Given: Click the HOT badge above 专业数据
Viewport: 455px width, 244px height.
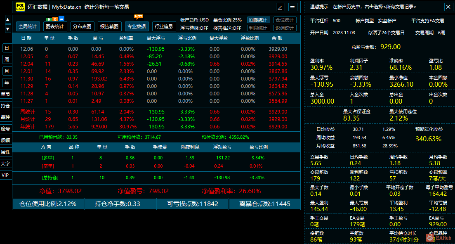Looking at the screenshot, I should (x=137, y=16).
